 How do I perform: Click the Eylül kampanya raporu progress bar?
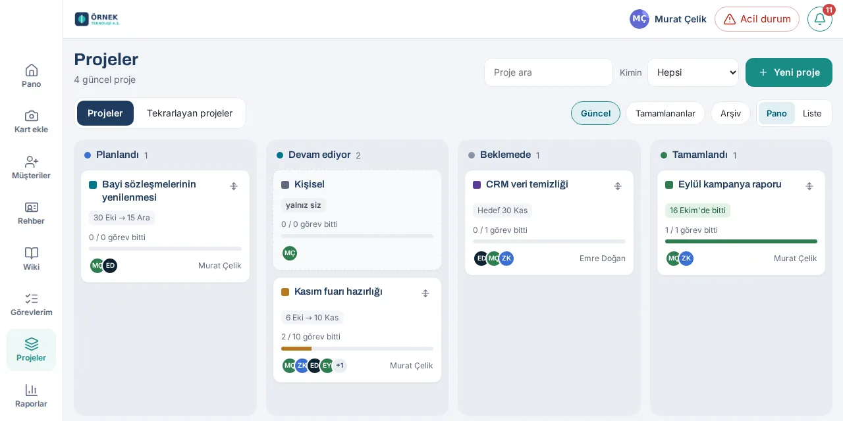coord(741,241)
